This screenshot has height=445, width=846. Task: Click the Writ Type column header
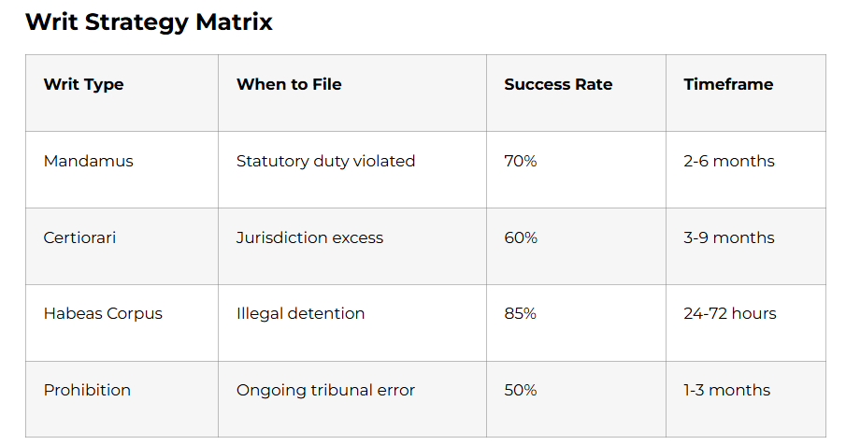[84, 84]
